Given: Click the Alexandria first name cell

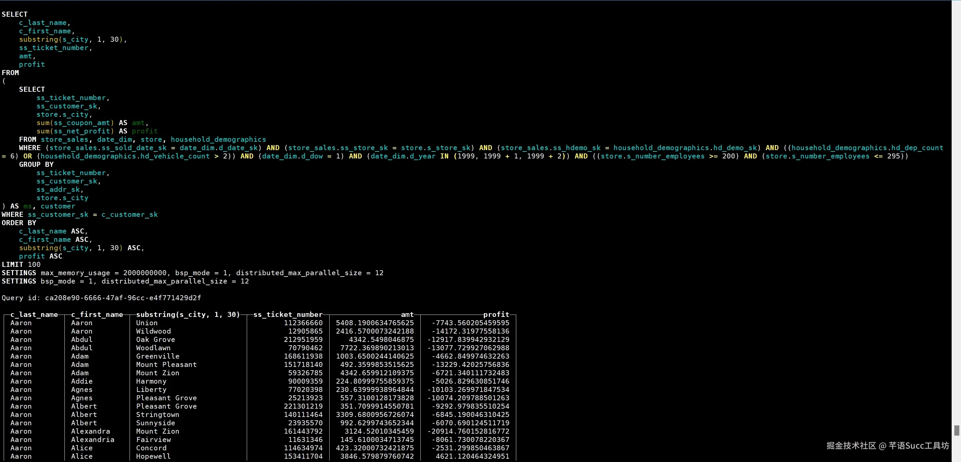Looking at the screenshot, I should (92, 440).
